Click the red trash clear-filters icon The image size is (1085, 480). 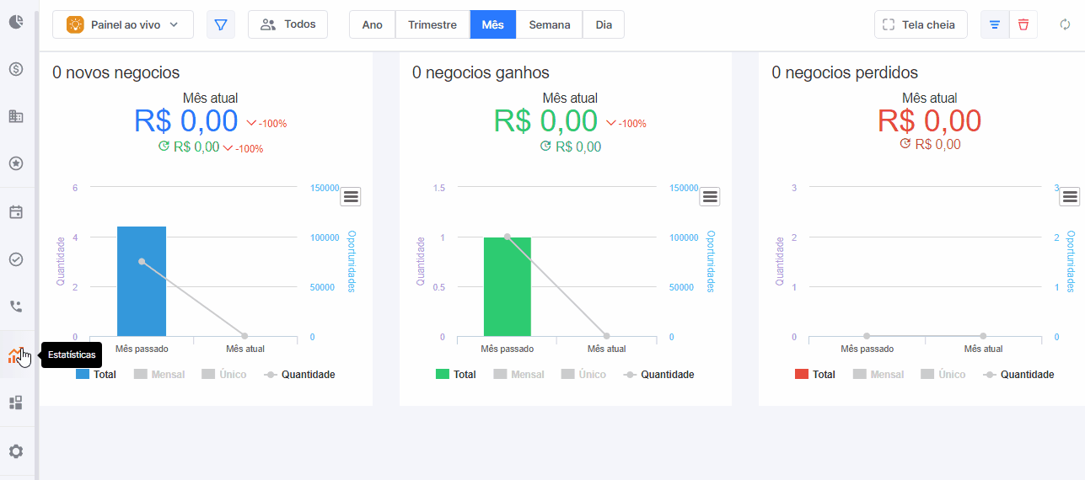[1023, 24]
